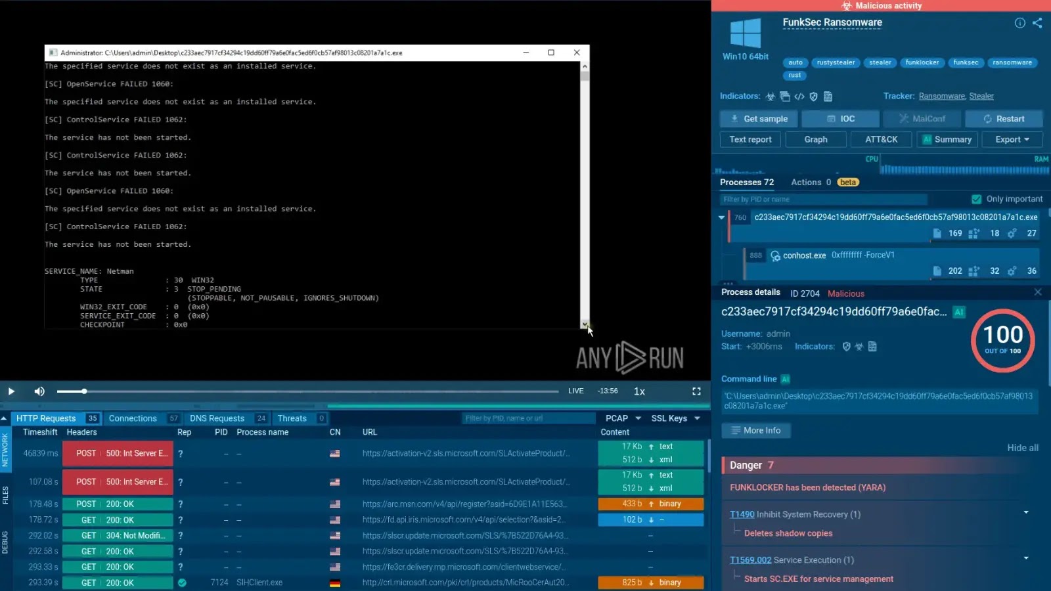Mute the player audio
The image size is (1051, 591).
pos(39,391)
